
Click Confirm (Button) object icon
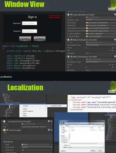point(87,34)
